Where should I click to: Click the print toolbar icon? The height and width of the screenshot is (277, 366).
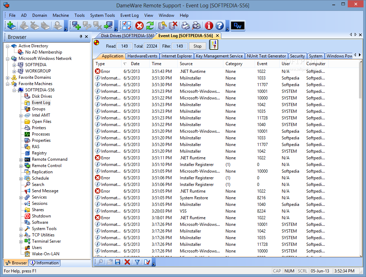(x=185, y=26)
